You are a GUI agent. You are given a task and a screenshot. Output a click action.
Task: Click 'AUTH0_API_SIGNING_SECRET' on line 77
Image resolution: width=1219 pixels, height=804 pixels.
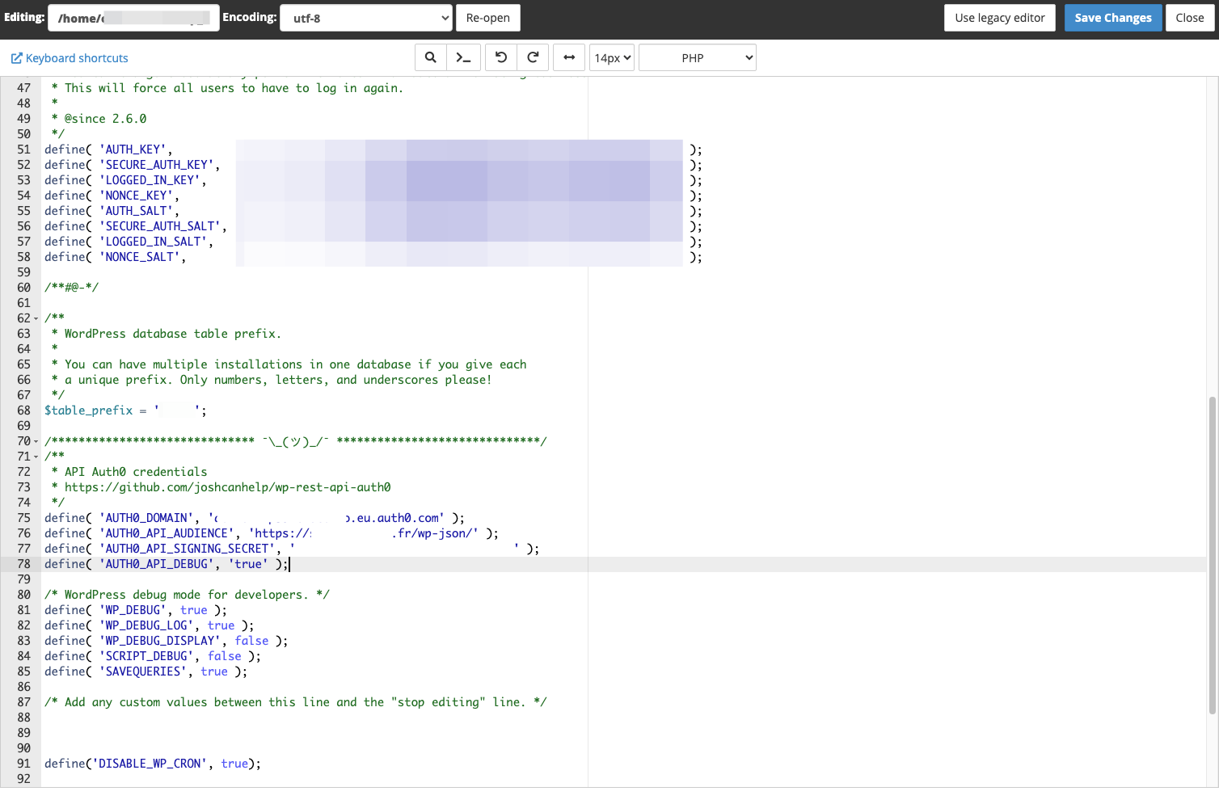[x=188, y=549]
